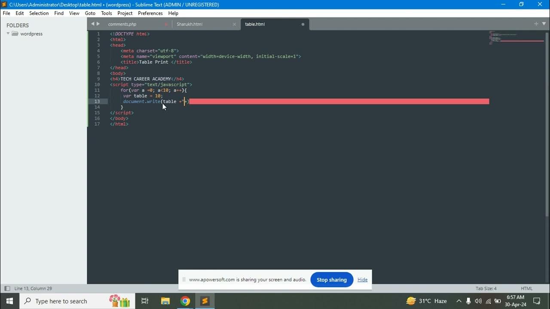This screenshot has height=309, width=550.
Task: Open Task View on the taskbar
Action: coord(145,301)
